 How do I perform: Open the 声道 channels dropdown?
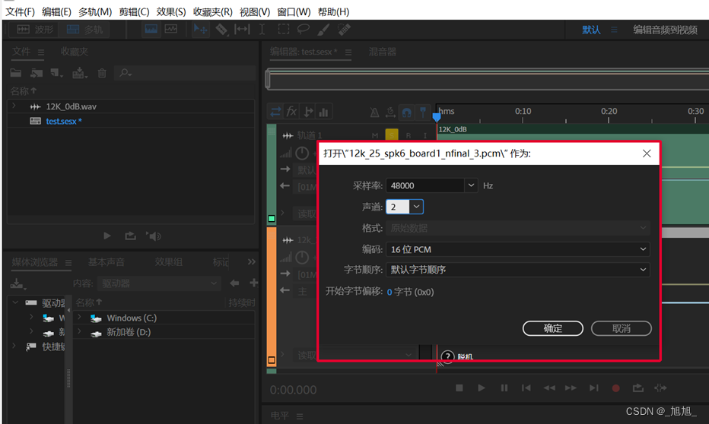click(416, 207)
